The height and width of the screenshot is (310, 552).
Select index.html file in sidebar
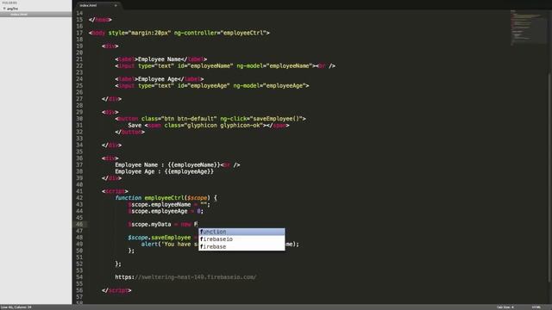[x=36, y=15]
